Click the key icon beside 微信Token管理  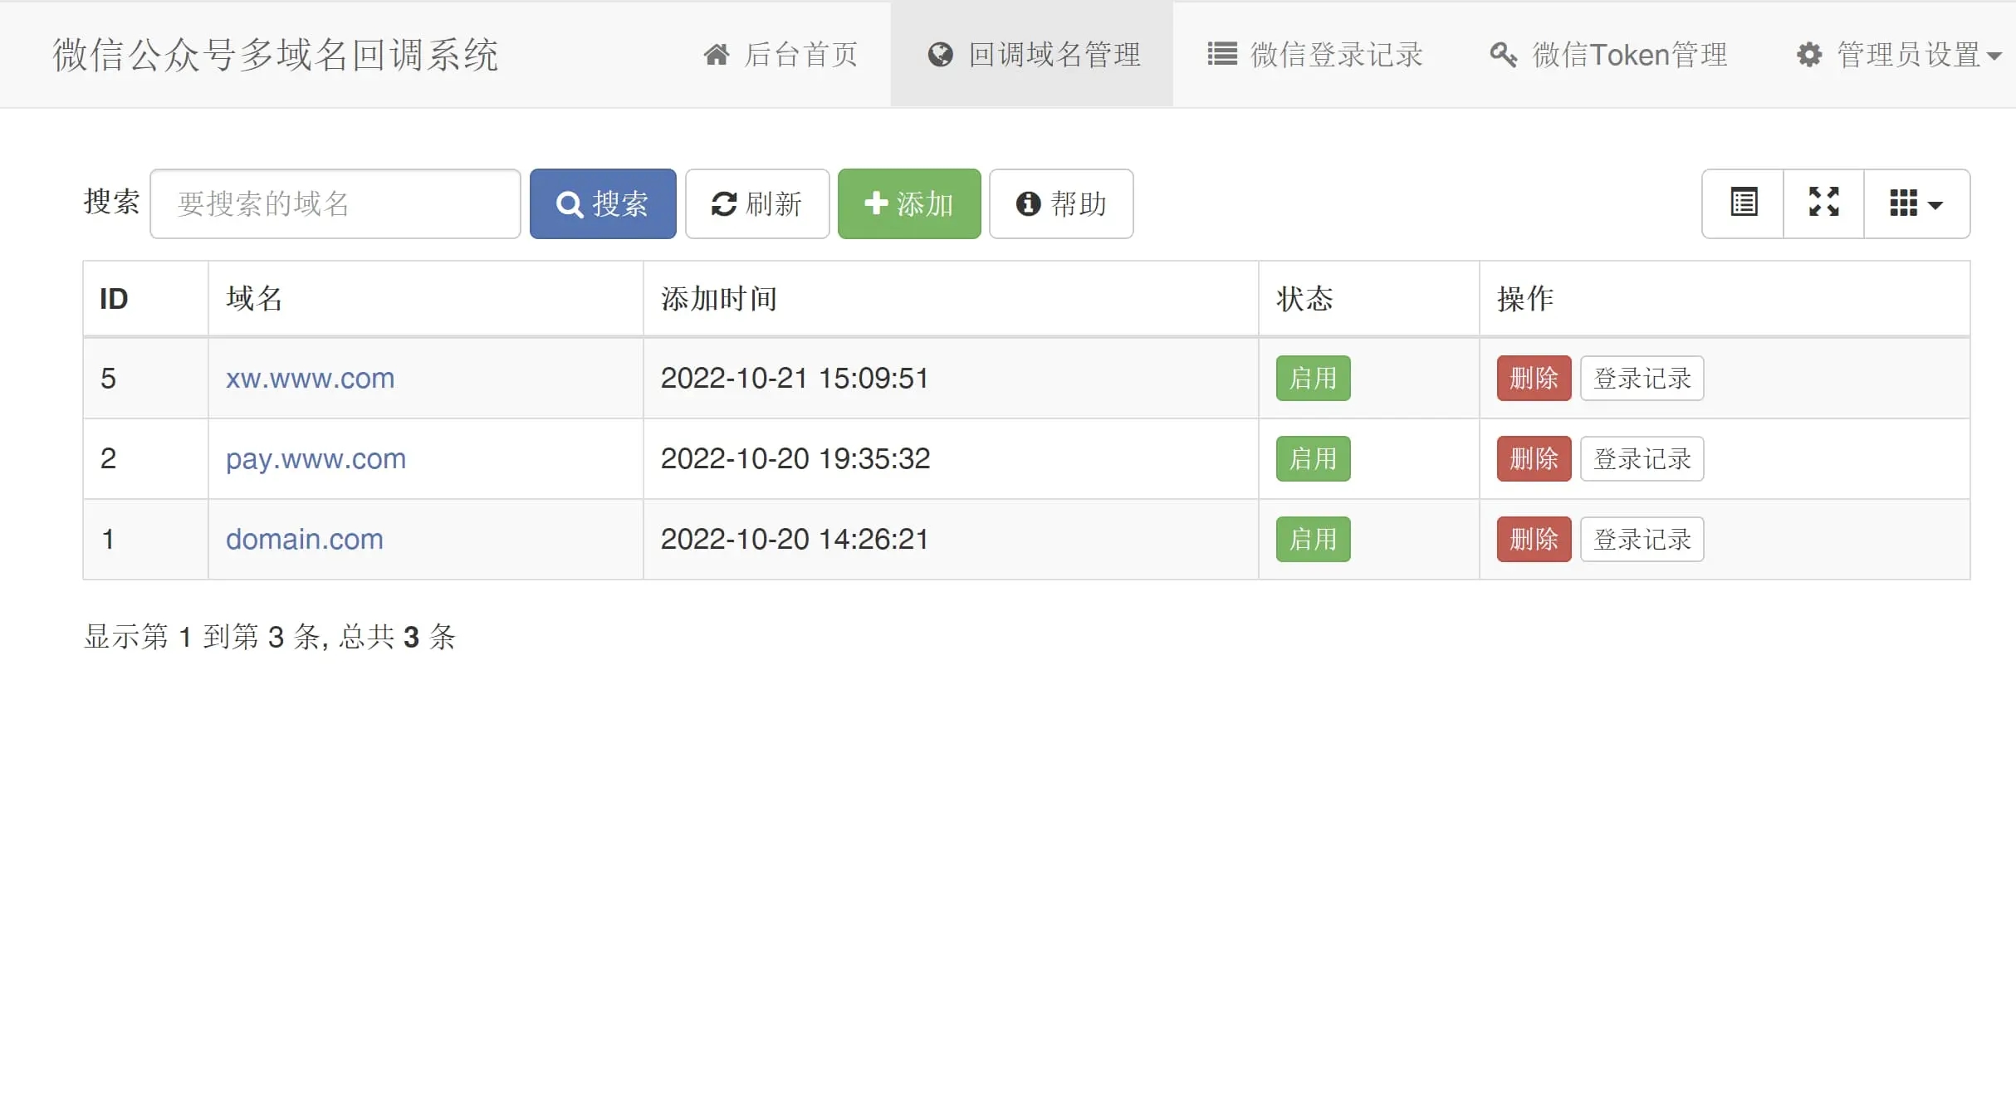[x=1503, y=54]
